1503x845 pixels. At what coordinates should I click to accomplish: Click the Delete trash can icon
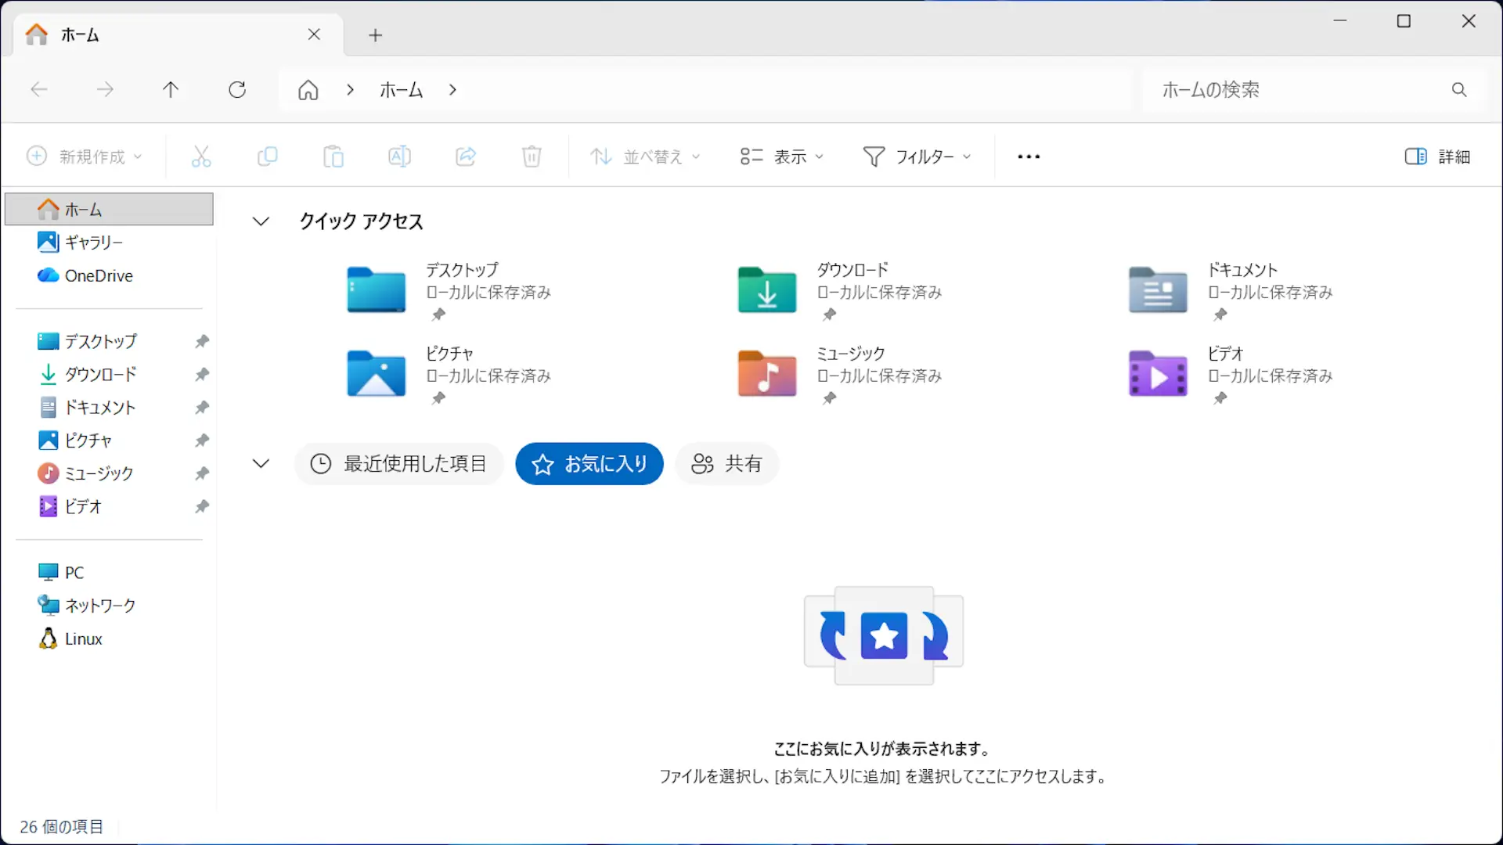click(x=532, y=156)
